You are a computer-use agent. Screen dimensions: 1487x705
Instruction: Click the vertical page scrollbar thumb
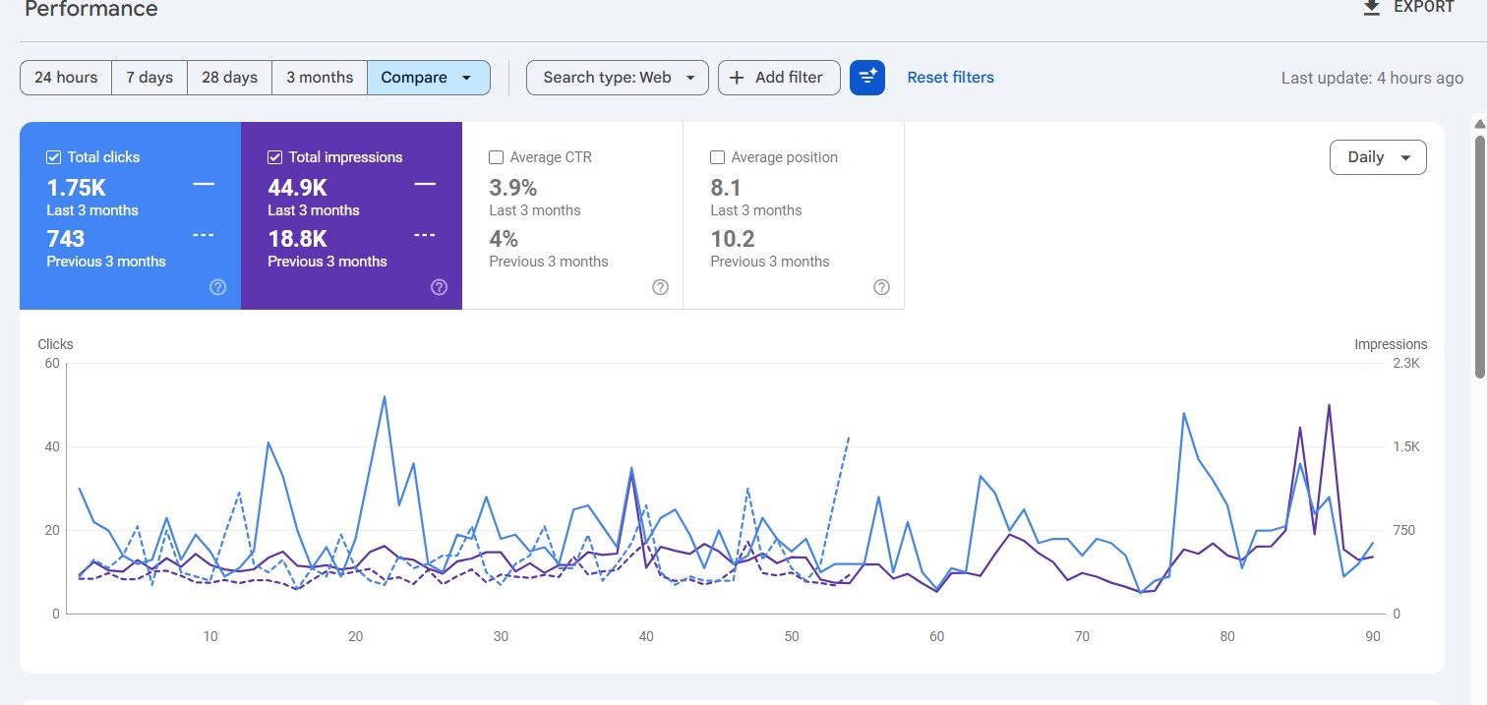coord(1479,256)
